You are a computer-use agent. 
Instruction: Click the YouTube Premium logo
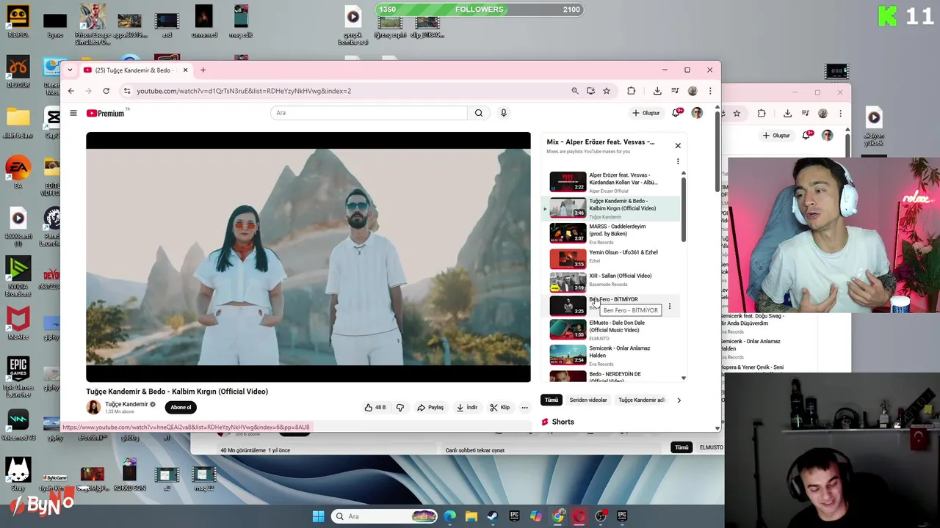pos(106,113)
